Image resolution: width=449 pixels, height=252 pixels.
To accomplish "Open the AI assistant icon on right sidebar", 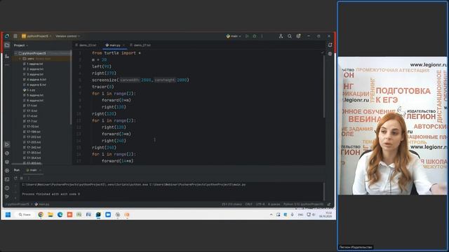I will click(x=330, y=54).
